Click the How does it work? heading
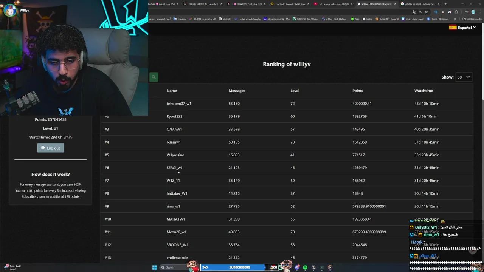 [x=51, y=175]
